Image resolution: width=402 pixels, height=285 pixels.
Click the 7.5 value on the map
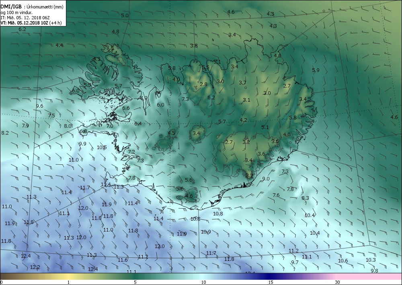click(51, 115)
